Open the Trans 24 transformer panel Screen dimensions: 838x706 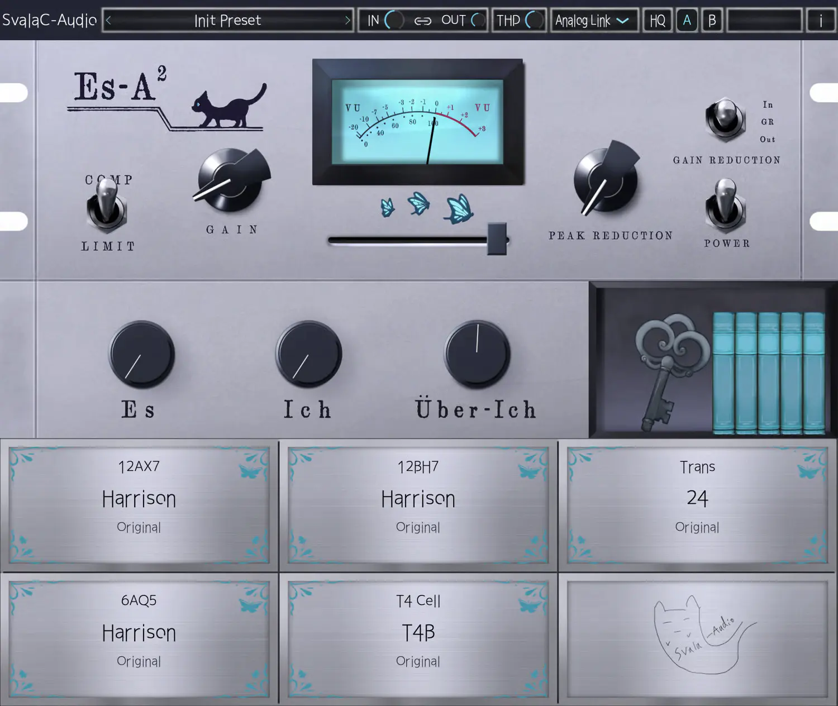[697, 504]
